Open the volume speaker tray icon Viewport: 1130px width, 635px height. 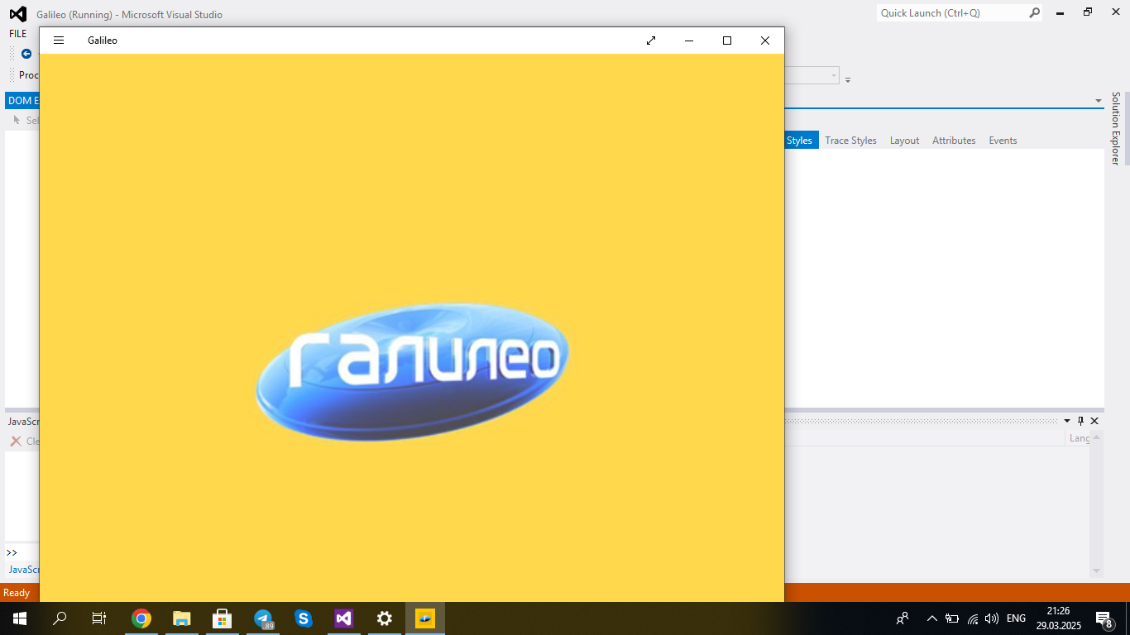pos(992,618)
